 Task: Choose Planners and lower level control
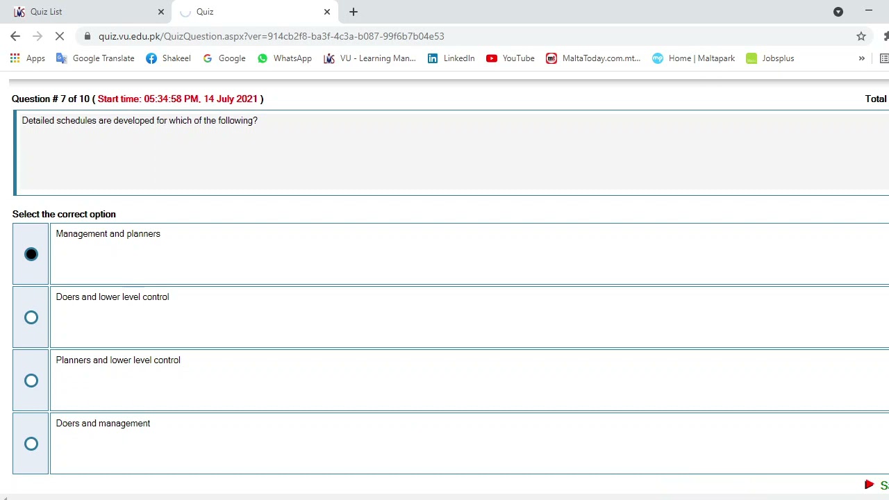[x=31, y=381]
